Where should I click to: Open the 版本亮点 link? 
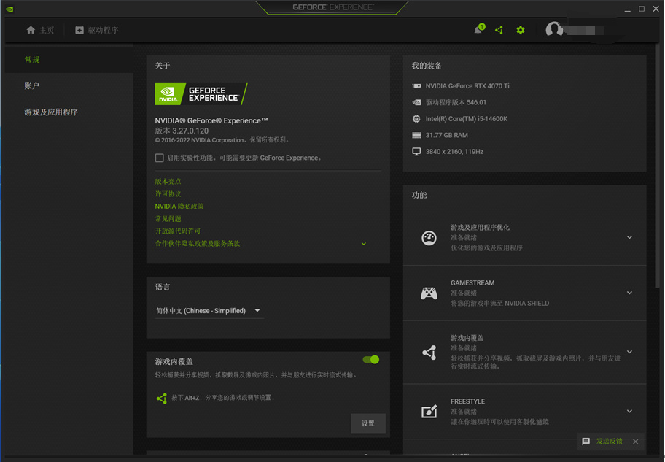(x=168, y=181)
